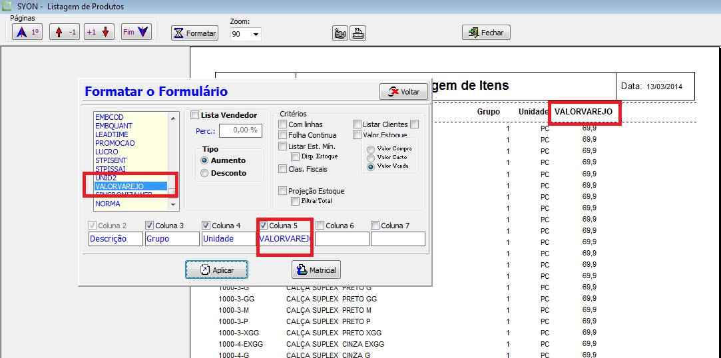The image size is (721, 358).
Task: Enable the Lista Vendedor checkbox
Action: [195, 115]
